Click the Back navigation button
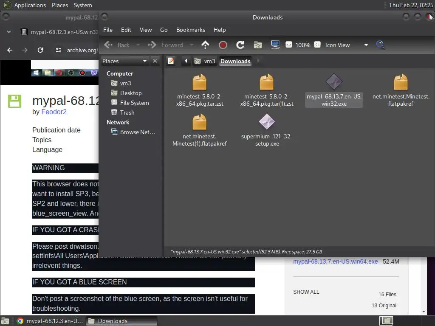 point(117,45)
